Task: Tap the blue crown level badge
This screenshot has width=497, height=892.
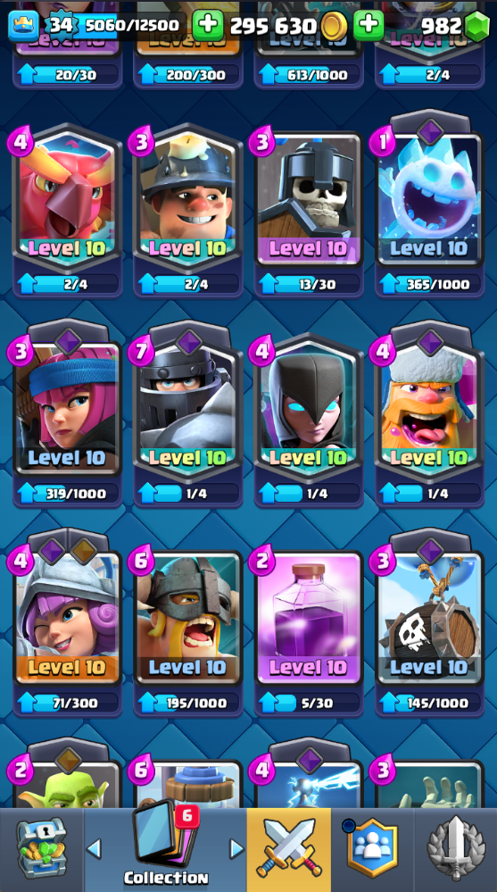Action: (23, 26)
